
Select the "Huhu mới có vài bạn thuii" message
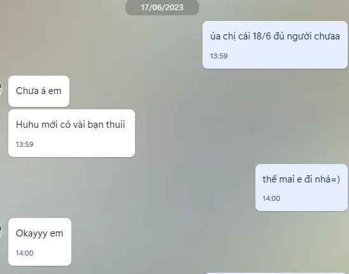(71, 133)
